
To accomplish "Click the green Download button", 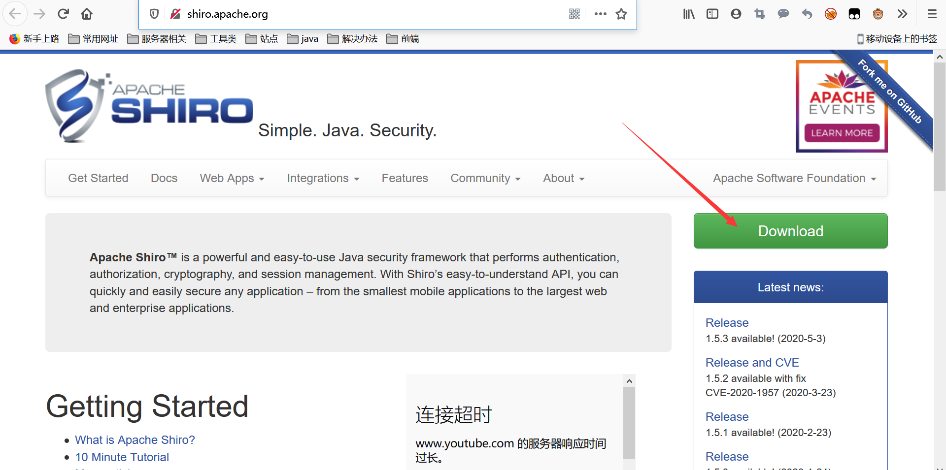I will tap(790, 231).
